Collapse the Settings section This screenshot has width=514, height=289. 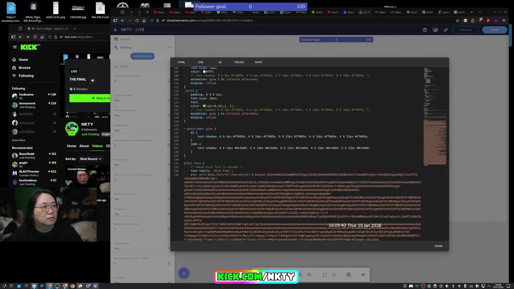coord(143,47)
